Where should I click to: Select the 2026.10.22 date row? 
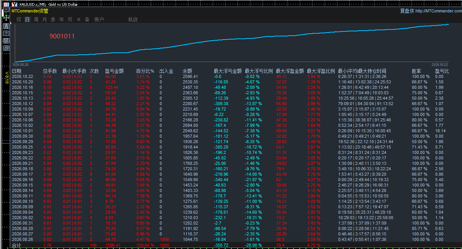coord(23,76)
